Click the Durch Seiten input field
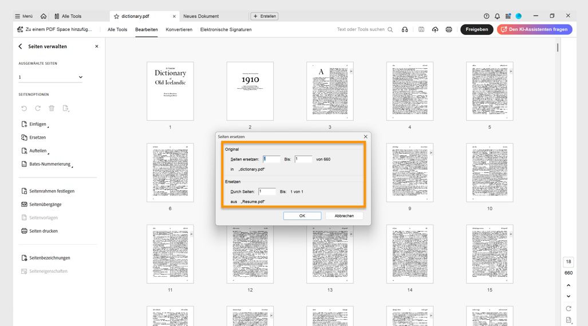 pos(267,191)
